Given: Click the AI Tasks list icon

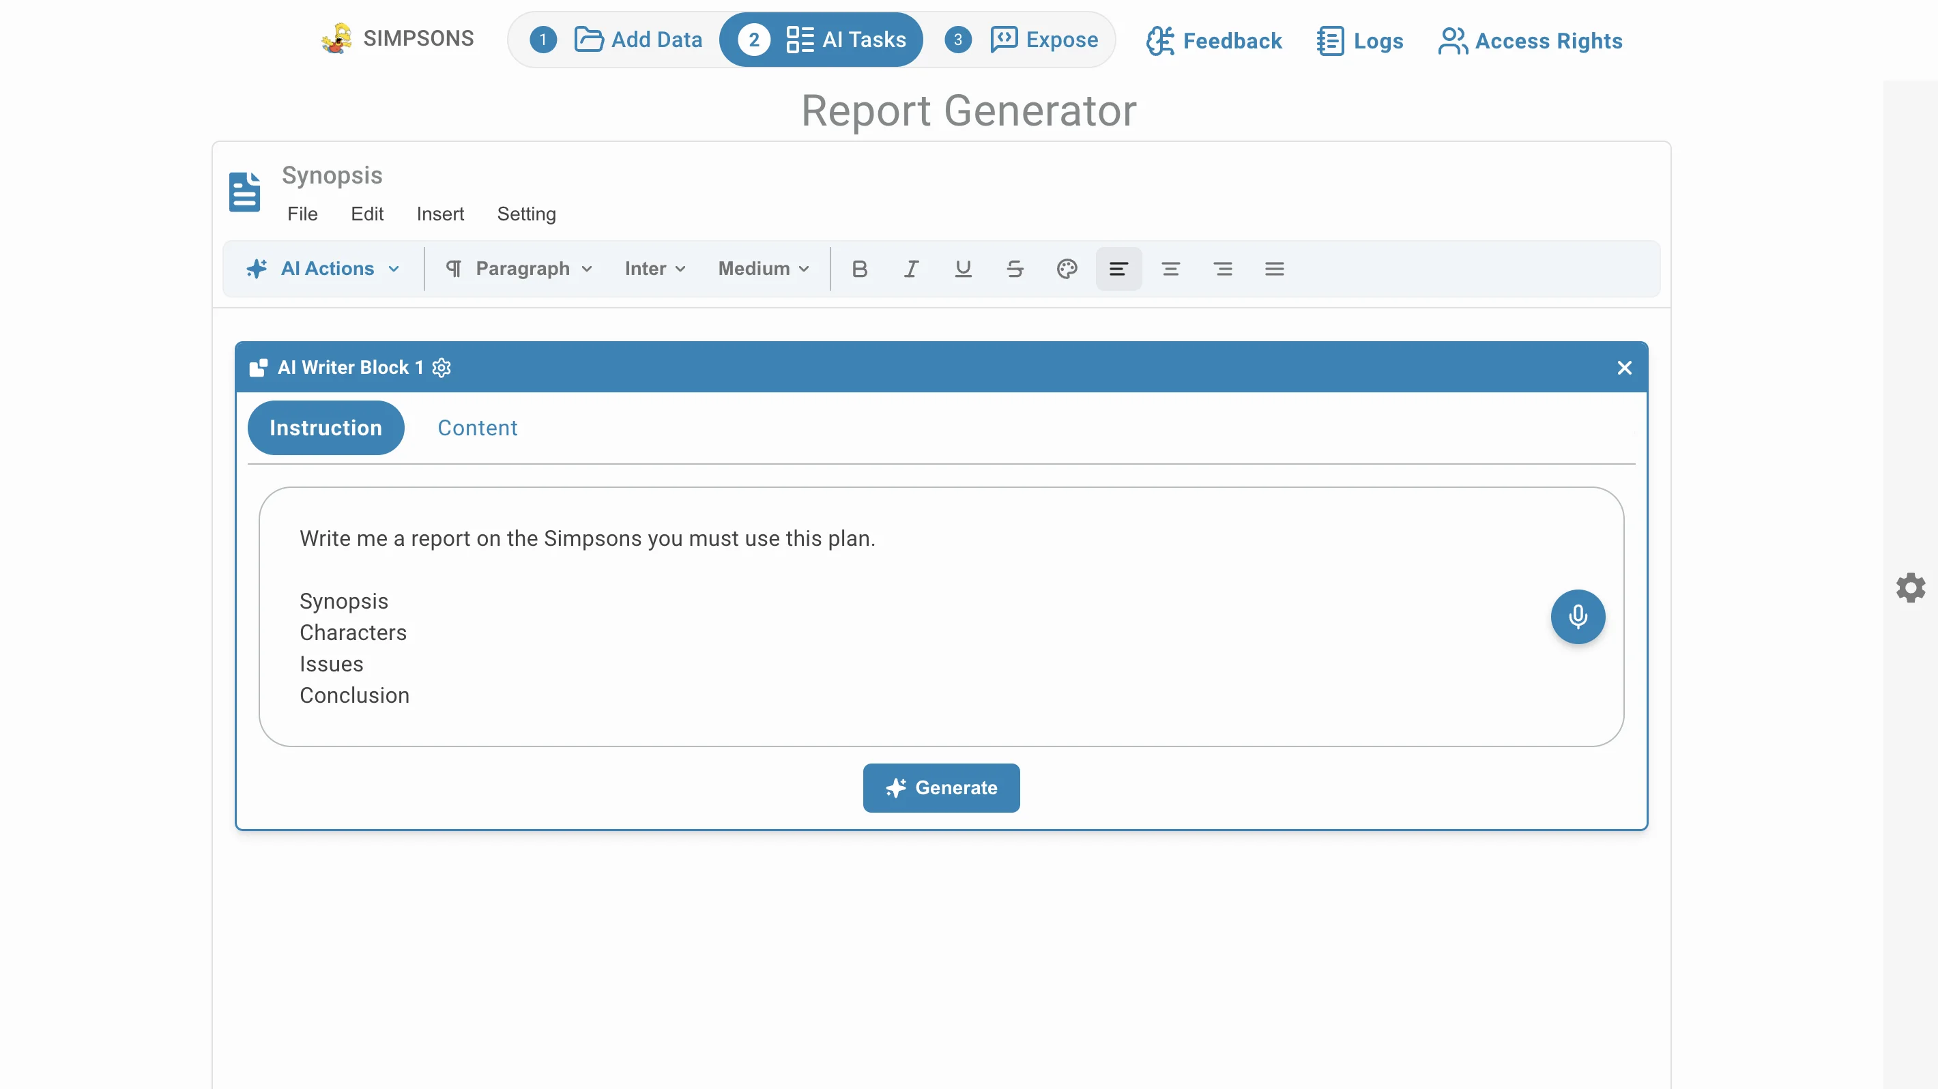Looking at the screenshot, I should pos(800,40).
